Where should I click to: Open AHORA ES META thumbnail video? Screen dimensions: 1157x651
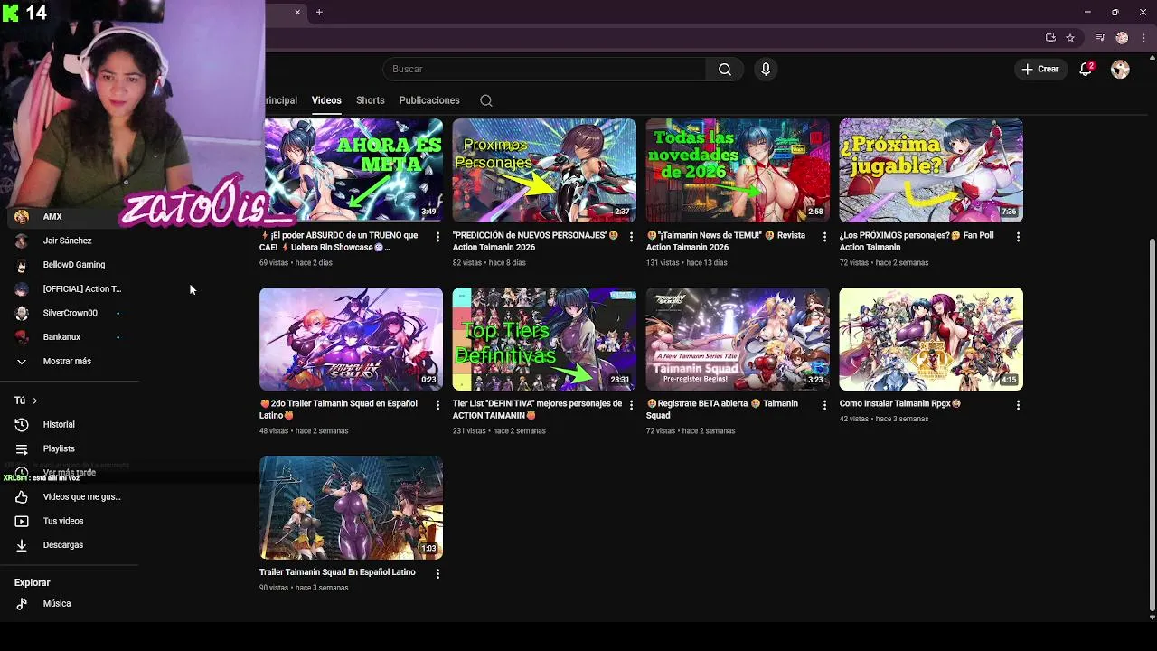coord(351,170)
